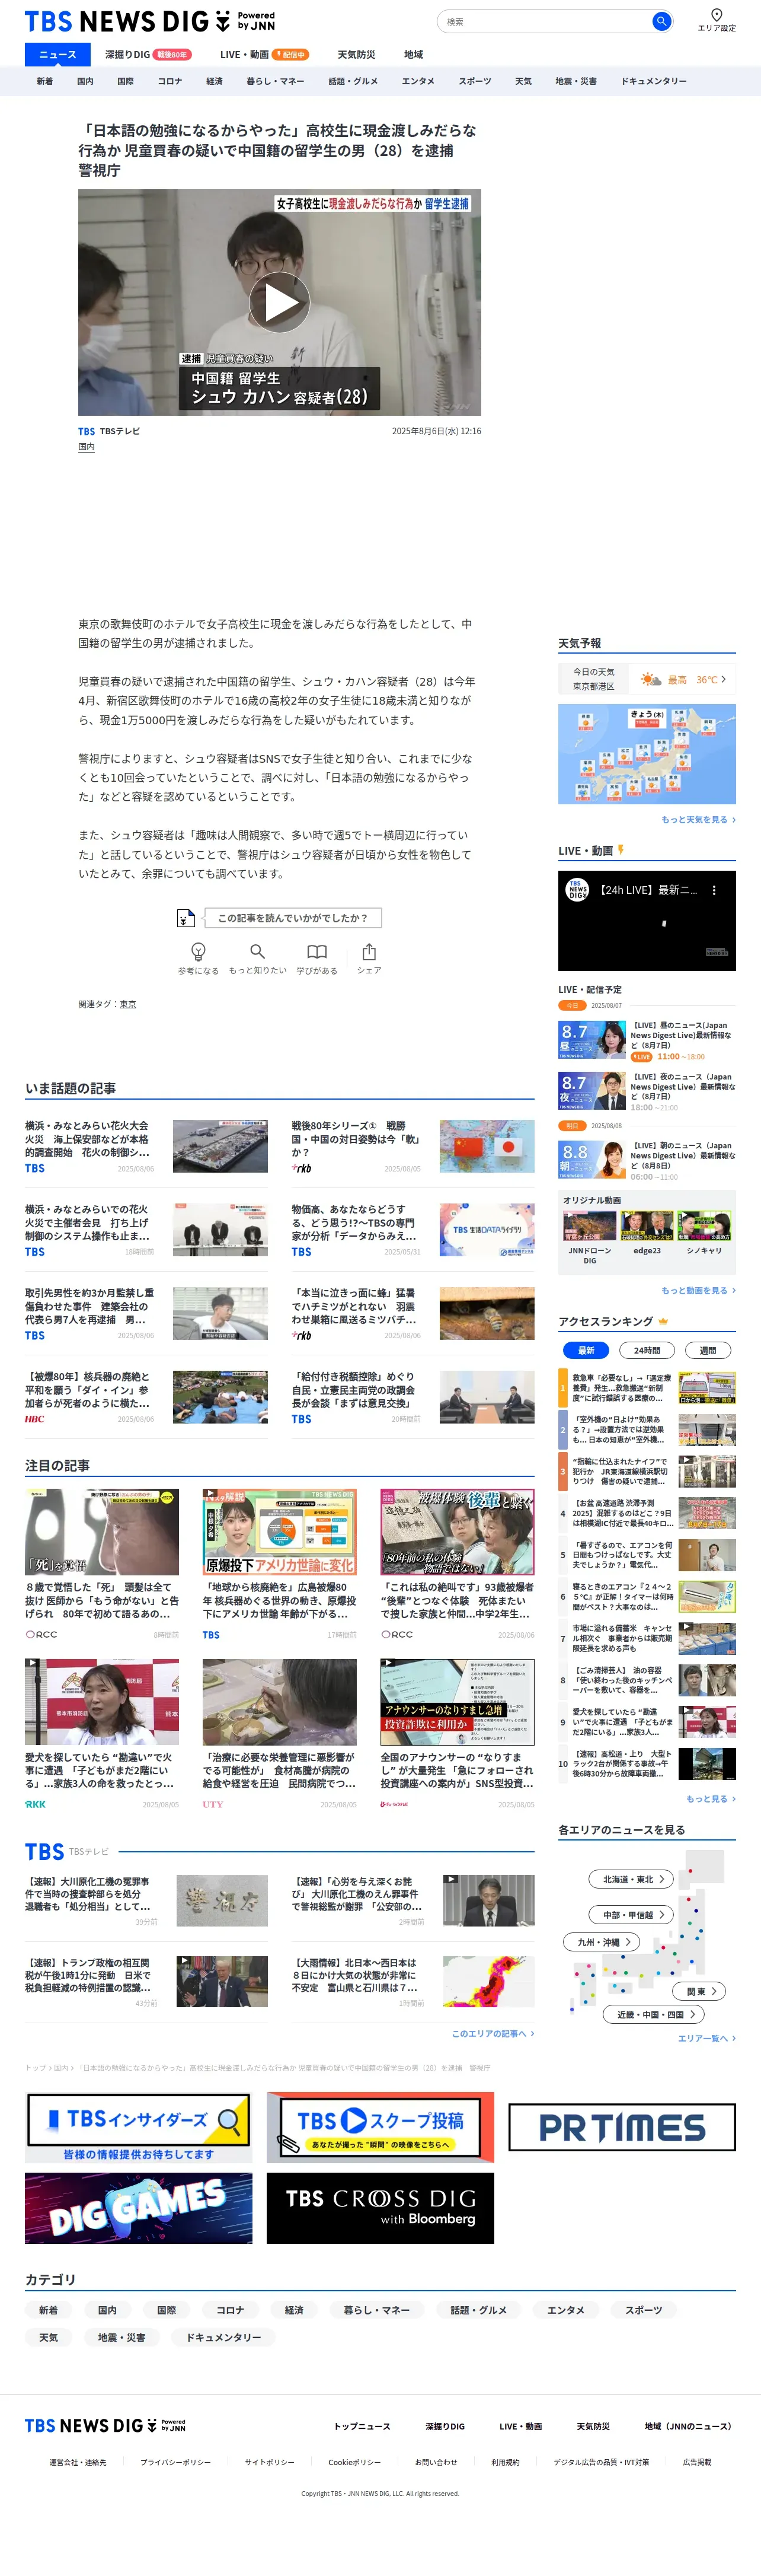Click the 東京 related tag link
The image size is (761, 2576).
click(128, 1004)
